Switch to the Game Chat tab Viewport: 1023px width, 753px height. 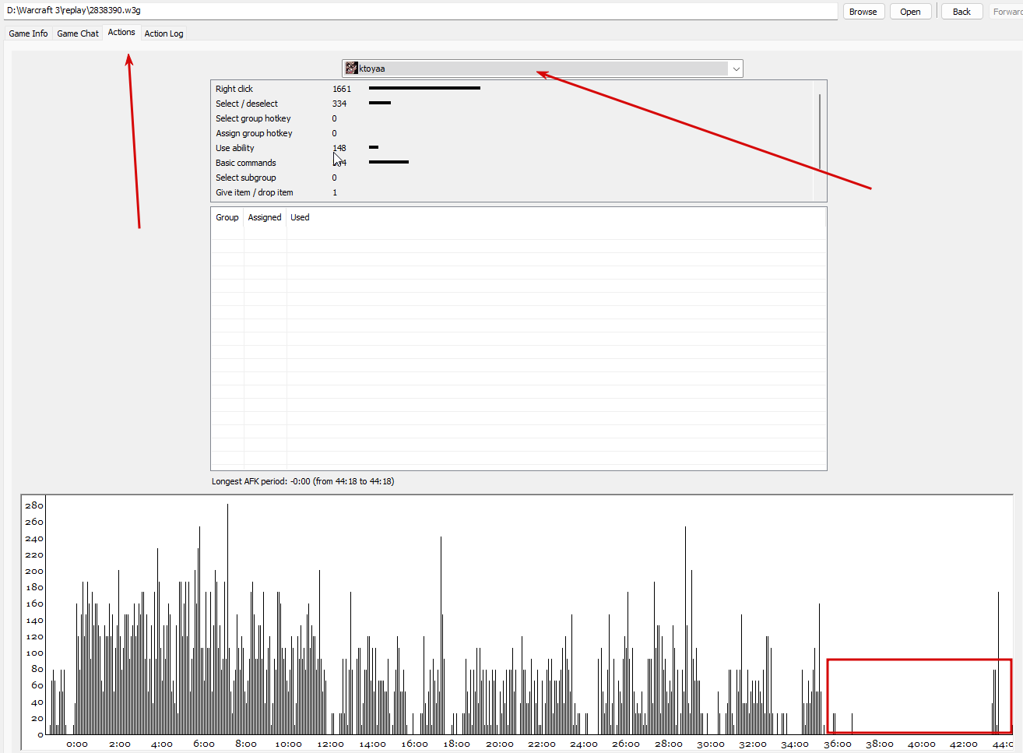78,33
